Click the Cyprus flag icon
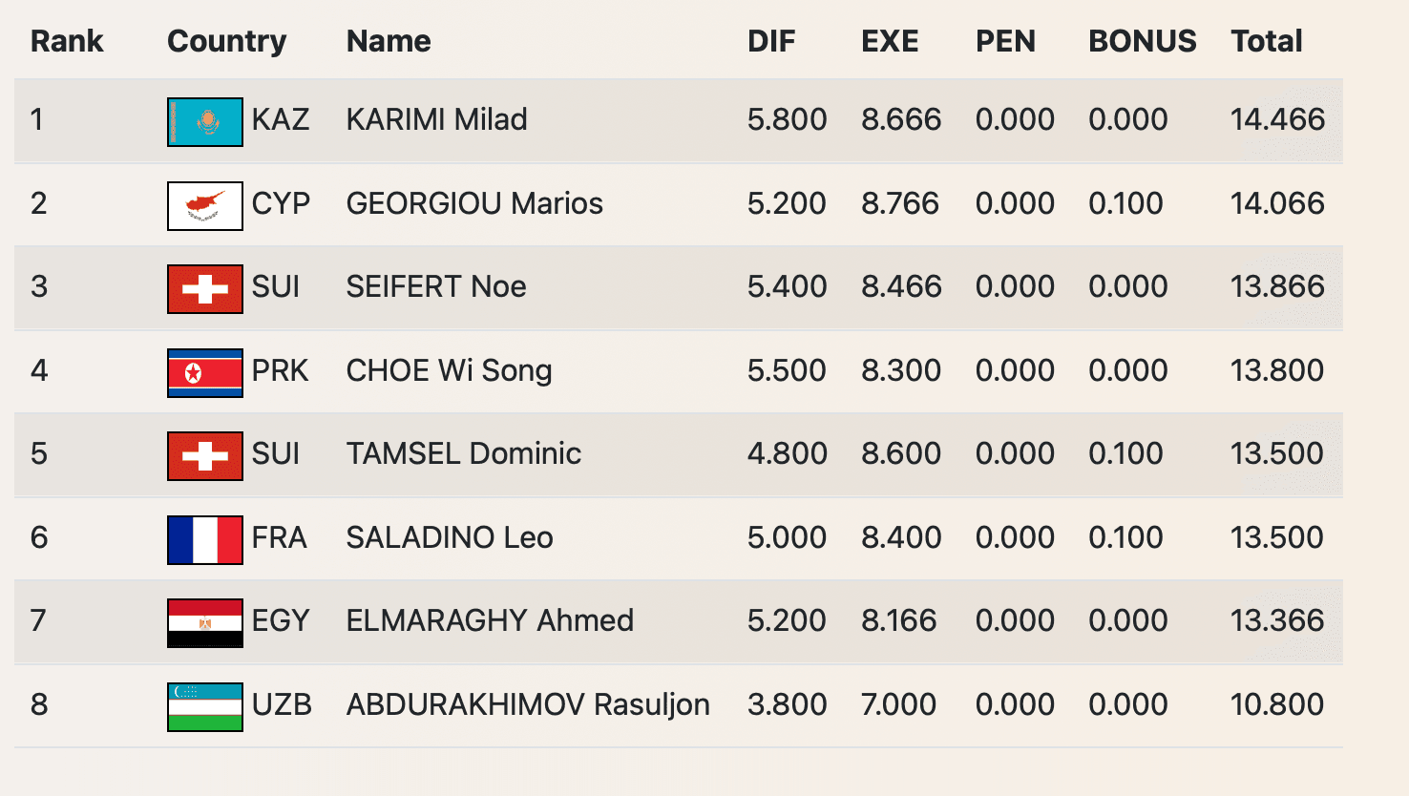The width and height of the screenshot is (1409, 796). [204, 205]
